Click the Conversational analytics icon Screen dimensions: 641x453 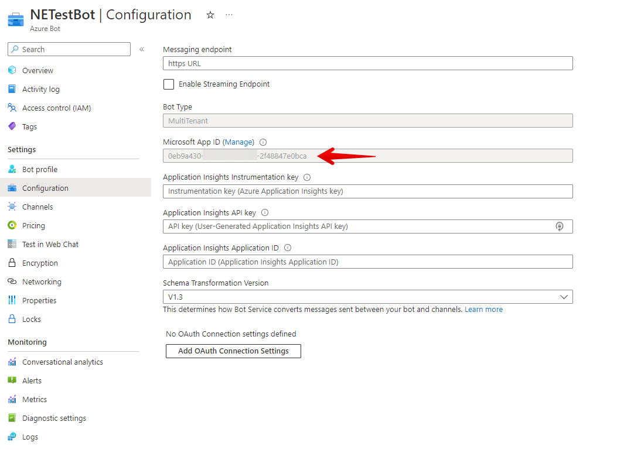pos(12,362)
